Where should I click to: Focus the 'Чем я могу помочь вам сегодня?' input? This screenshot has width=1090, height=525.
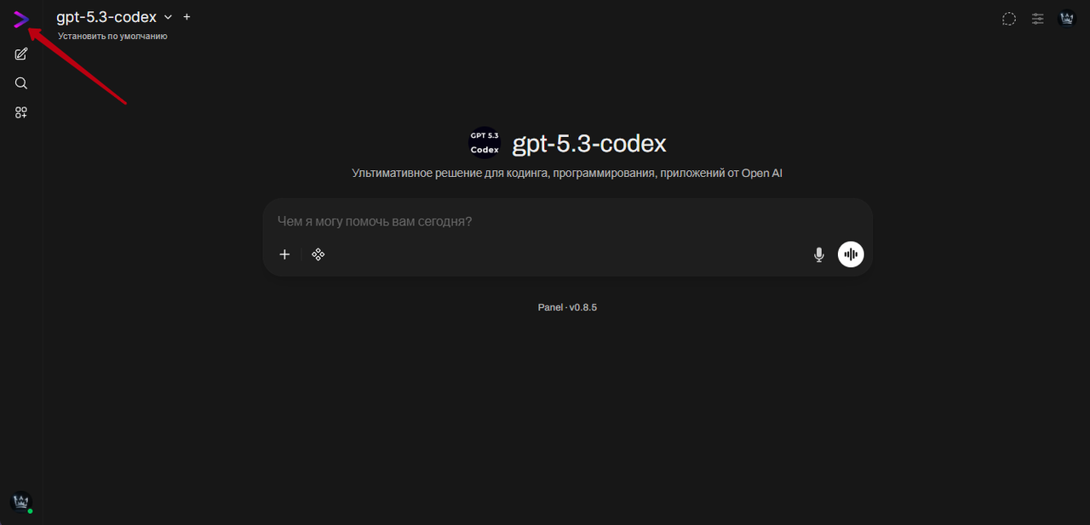567,221
